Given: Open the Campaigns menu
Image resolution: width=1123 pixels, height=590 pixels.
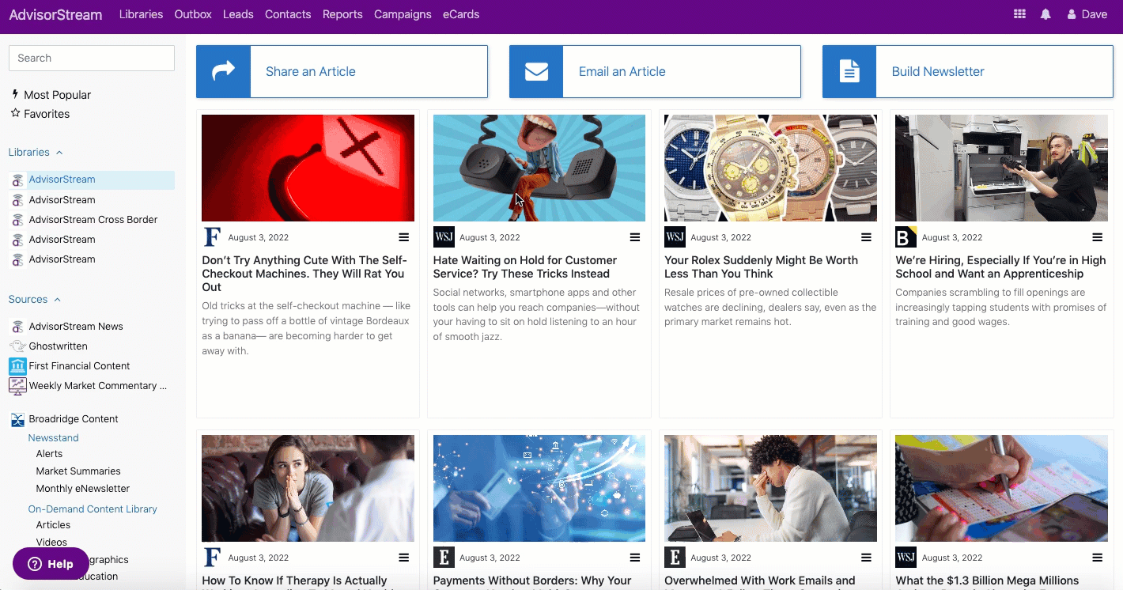Looking at the screenshot, I should pyautogui.click(x=403, y=14).
